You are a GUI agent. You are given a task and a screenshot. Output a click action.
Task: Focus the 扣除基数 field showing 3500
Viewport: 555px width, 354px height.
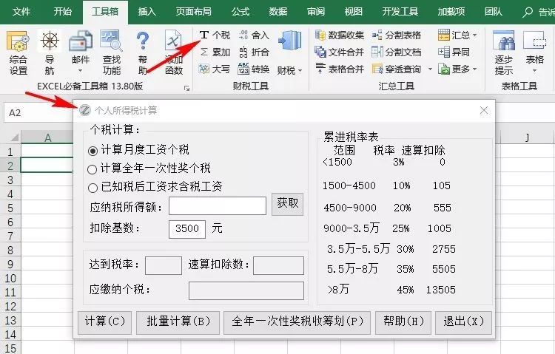(187, 229)
